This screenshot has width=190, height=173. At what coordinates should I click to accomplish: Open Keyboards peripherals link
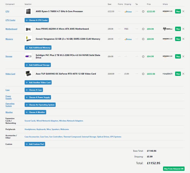41,129
